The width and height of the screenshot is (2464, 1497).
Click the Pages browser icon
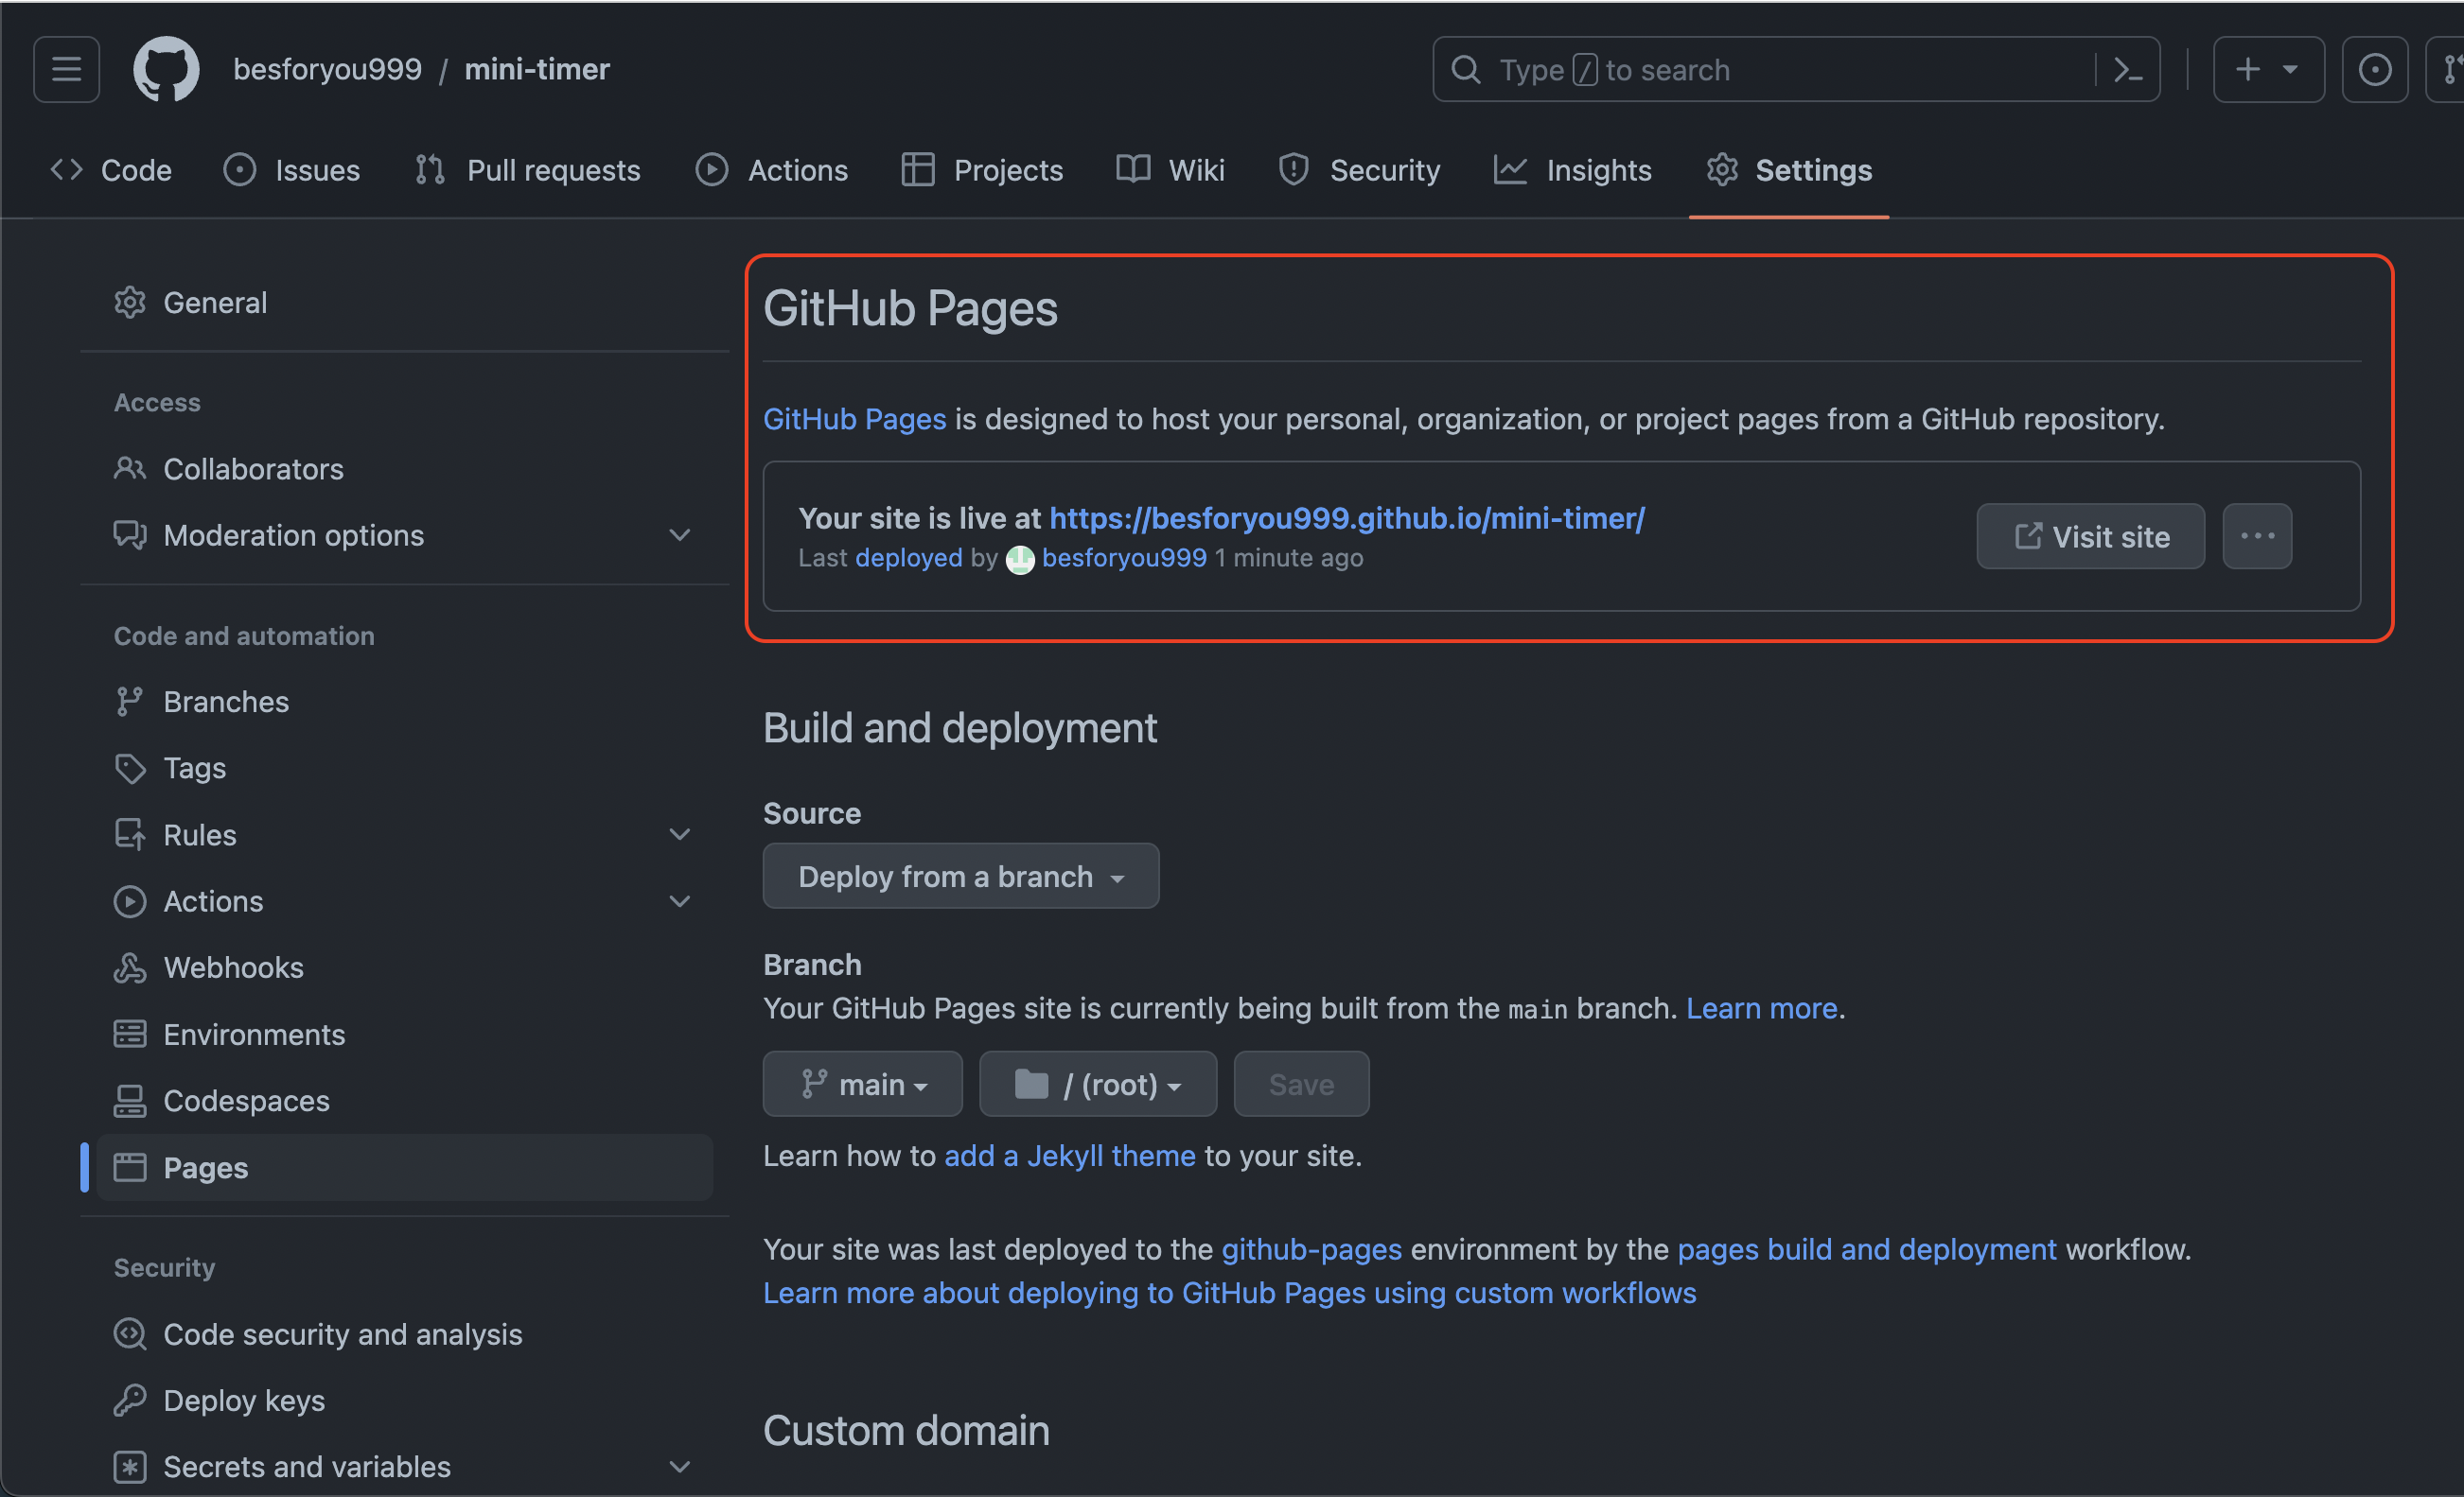(130, 1167)
